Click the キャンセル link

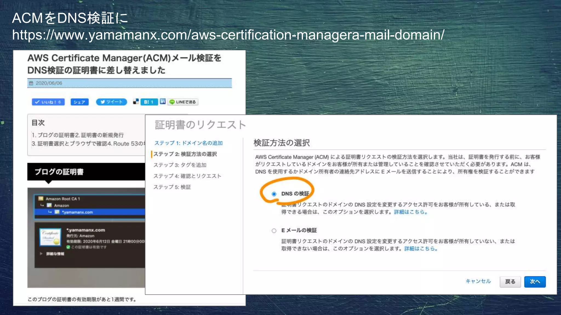[x=478, y=281]
